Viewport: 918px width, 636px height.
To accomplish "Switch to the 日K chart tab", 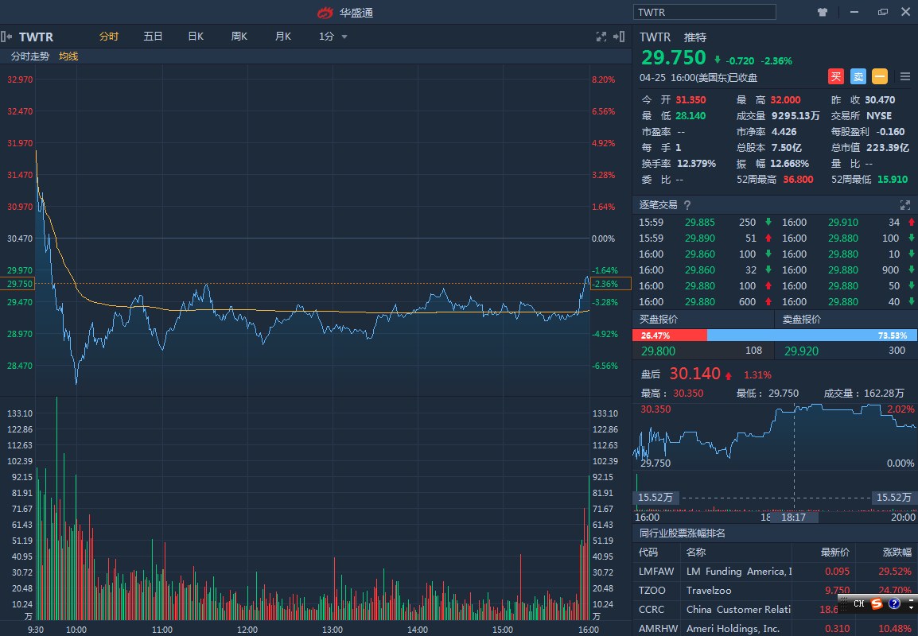I will [196, 37].
